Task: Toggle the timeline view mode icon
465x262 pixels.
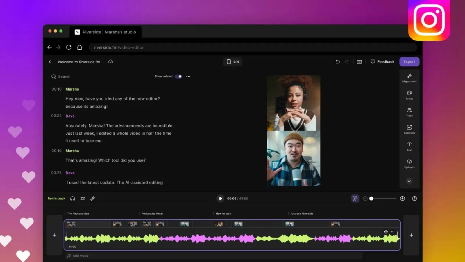Action: coord(355,199)
